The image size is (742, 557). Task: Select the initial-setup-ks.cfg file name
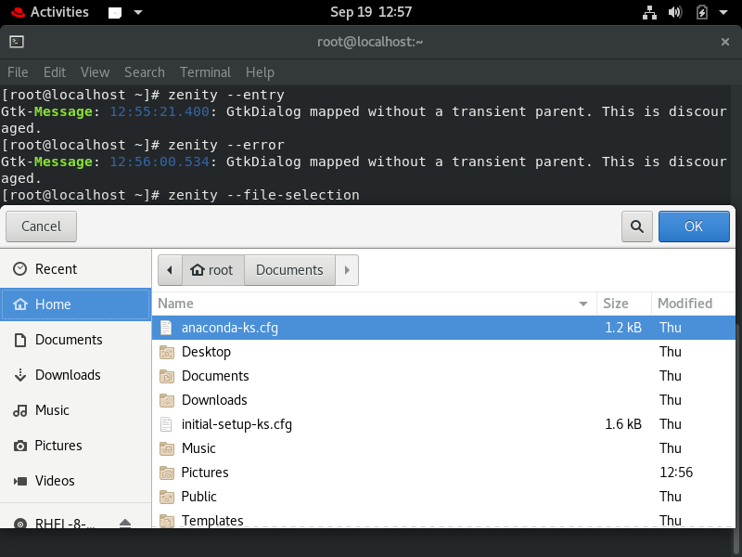pos(237,424)
